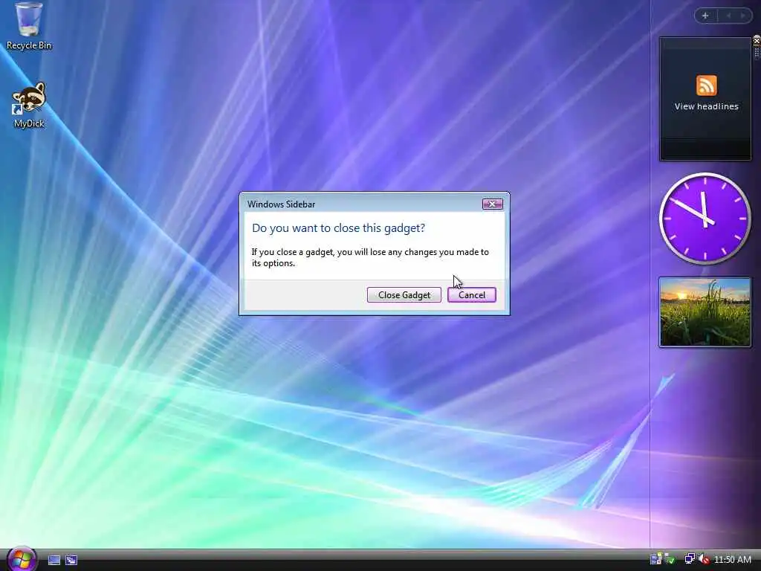761x571 pixels.
Task: Click Switch between windows in Quick Launch
Action: coord(71,561)
